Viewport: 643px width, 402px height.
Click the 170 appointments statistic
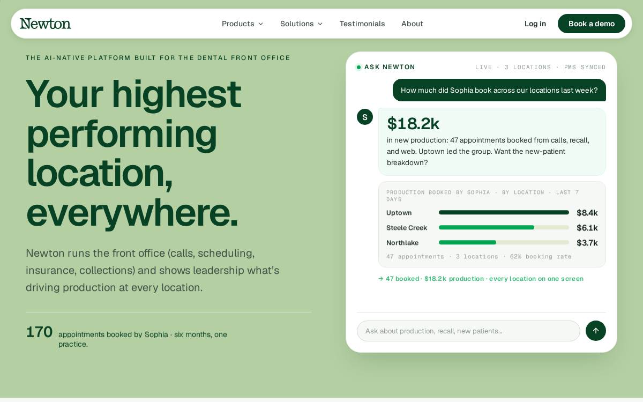39,332
